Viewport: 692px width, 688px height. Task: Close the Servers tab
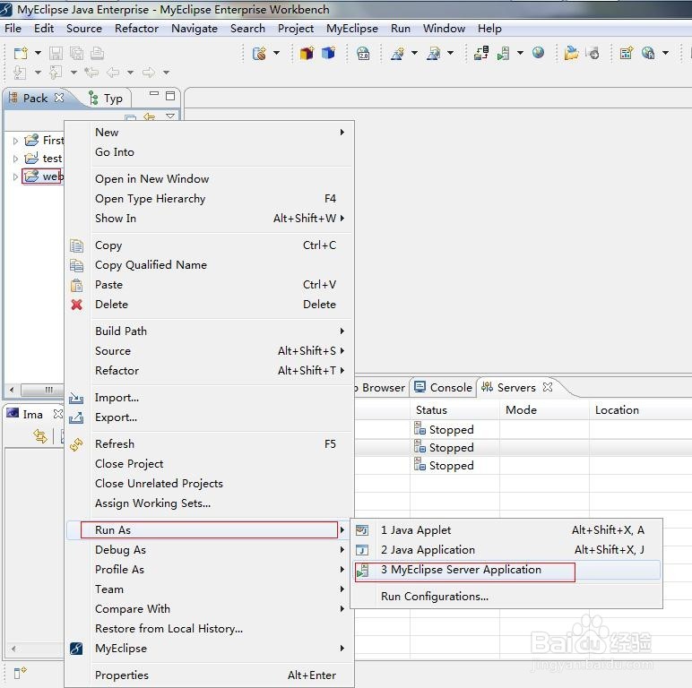pos(548,387)
